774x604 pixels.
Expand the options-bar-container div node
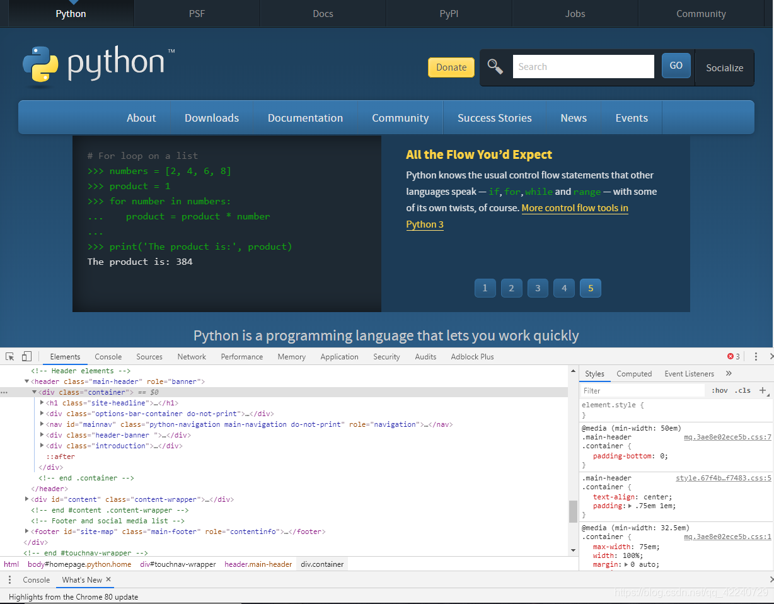pyautogui.click(x=42, y=414)
